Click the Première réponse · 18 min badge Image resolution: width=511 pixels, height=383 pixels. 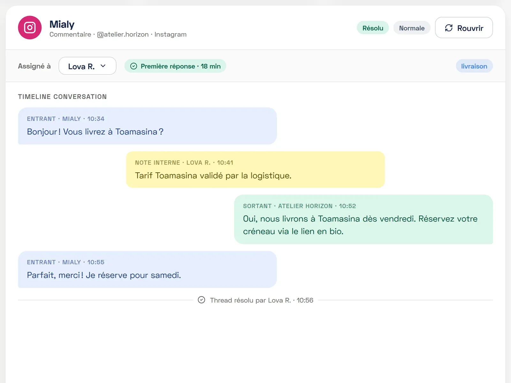point(175,66)
